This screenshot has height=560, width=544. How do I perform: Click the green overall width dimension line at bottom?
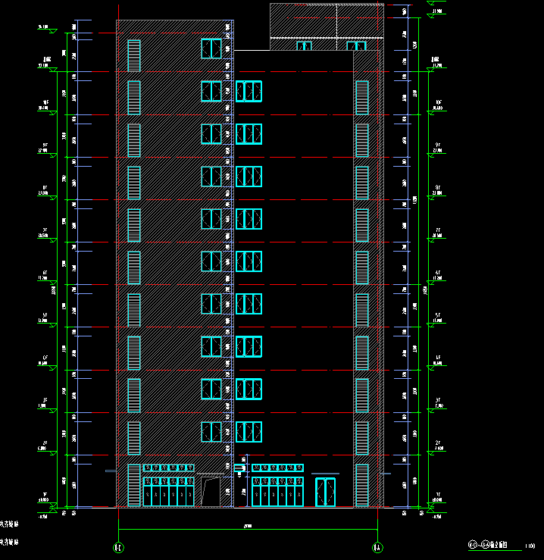[x=247, y=528]
